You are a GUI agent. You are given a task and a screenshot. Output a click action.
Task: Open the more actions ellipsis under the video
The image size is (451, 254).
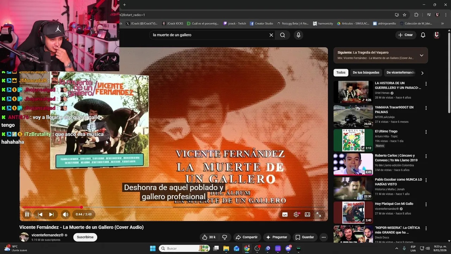[x=323, y=237]
